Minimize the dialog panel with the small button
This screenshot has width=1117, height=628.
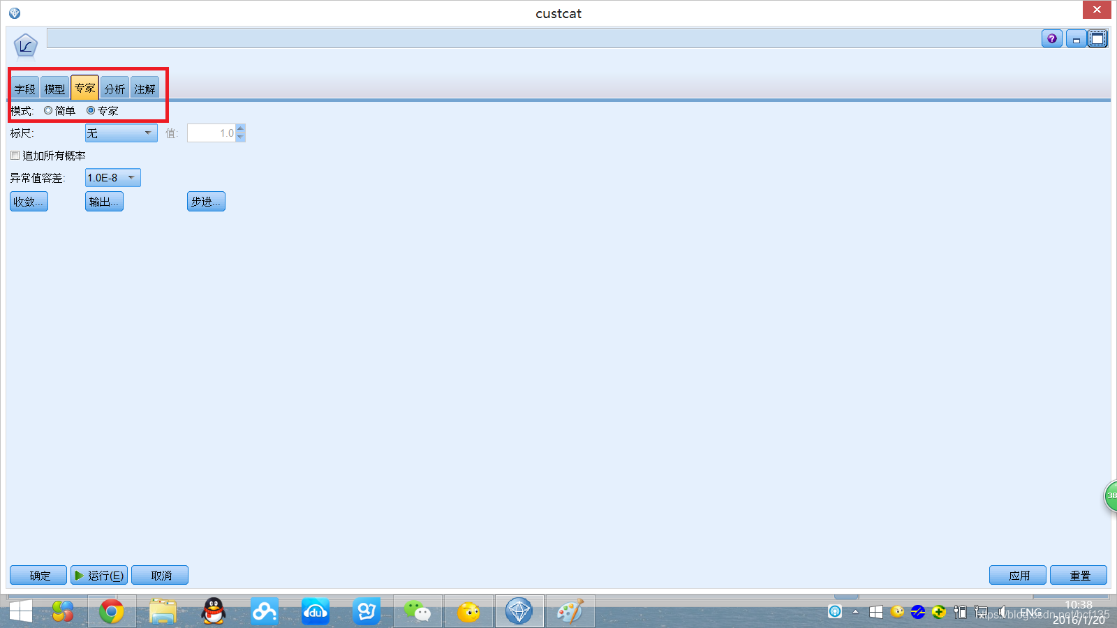[1076, 39]
